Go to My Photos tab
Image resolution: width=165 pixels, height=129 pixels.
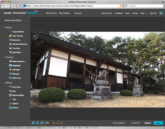point(51,13)
